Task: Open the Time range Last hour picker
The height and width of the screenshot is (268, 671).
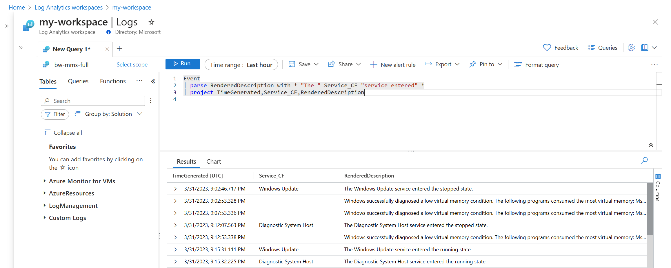Action: coord(241,65)
